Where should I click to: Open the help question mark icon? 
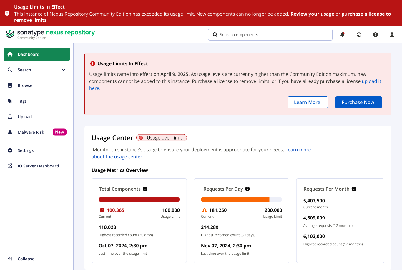coord(376,35)
